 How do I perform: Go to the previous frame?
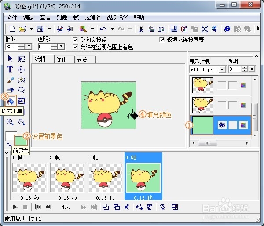point(48,207)
